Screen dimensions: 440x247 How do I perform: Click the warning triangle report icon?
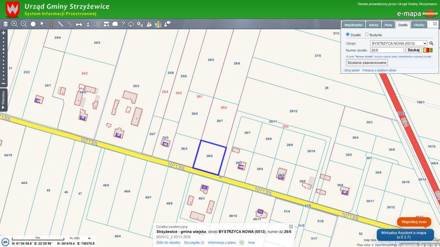click(x=149, y=24)
